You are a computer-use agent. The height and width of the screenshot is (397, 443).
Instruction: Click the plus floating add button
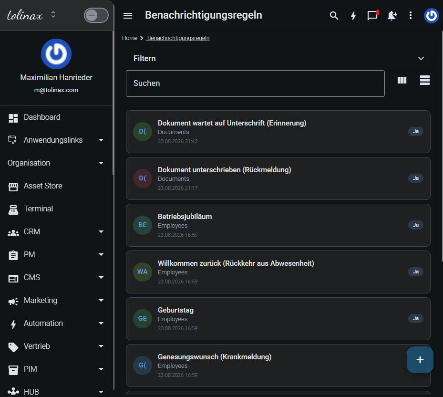tap(420, 360)
